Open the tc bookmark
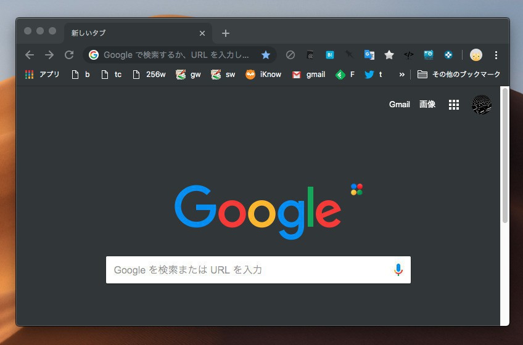523x345 pixels. (111, 75)
